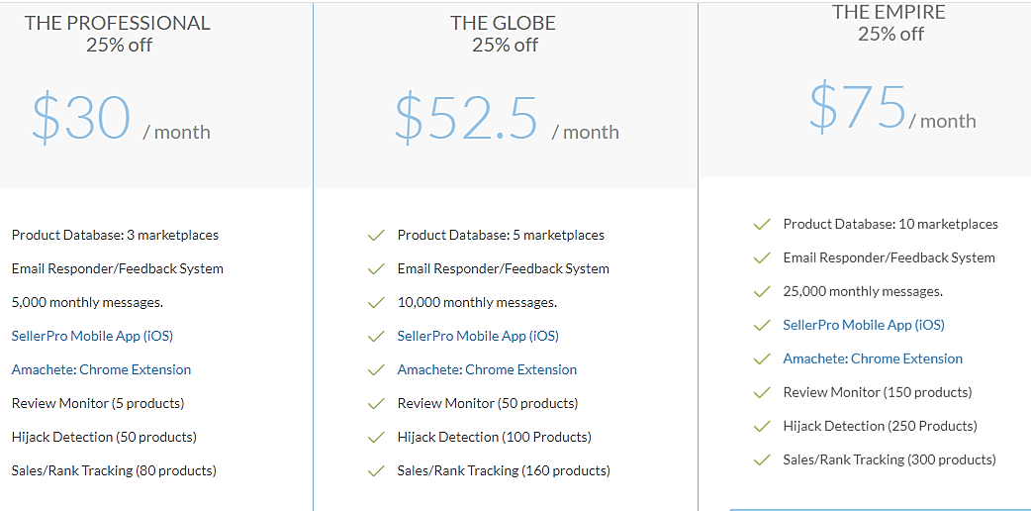Click checkmark next to Review Monitor (150 products)
The image size is (1031, 511).
coord(762,392)
